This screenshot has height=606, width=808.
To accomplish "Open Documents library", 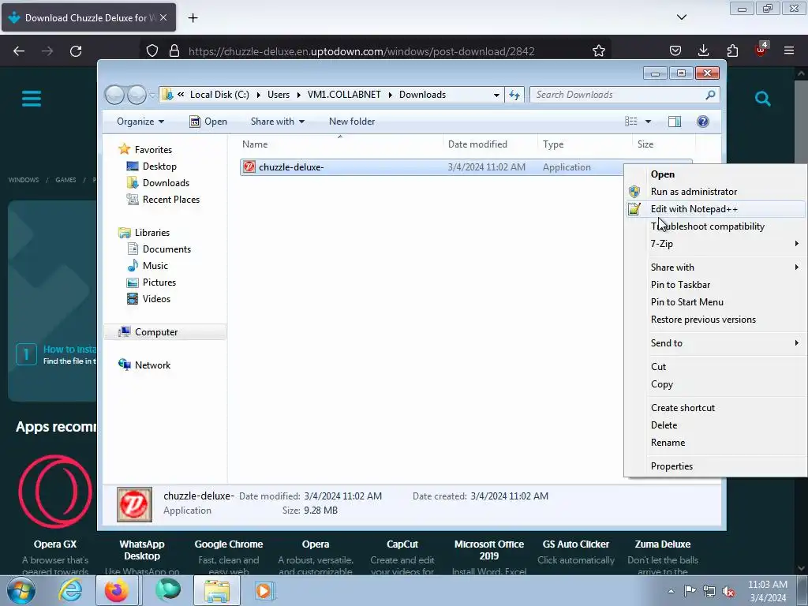I will tap(166, 249).
